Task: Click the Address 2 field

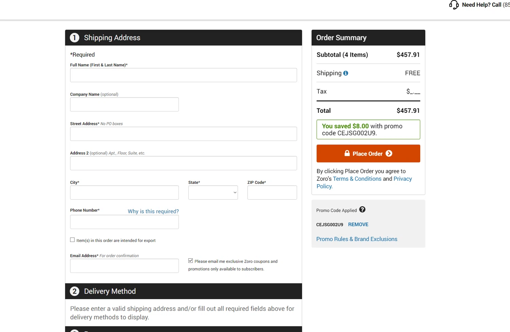Action: coord(183,163)
